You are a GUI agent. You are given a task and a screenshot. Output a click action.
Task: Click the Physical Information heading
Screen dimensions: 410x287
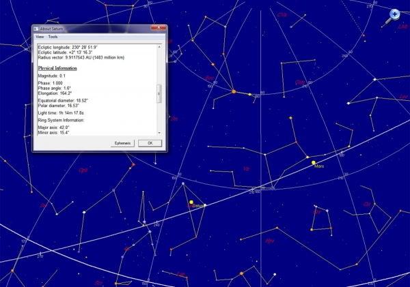(x=57, y=68)
